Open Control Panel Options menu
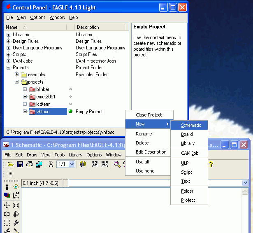This screenshot has height=233, width=253. [x=38, y=17]
